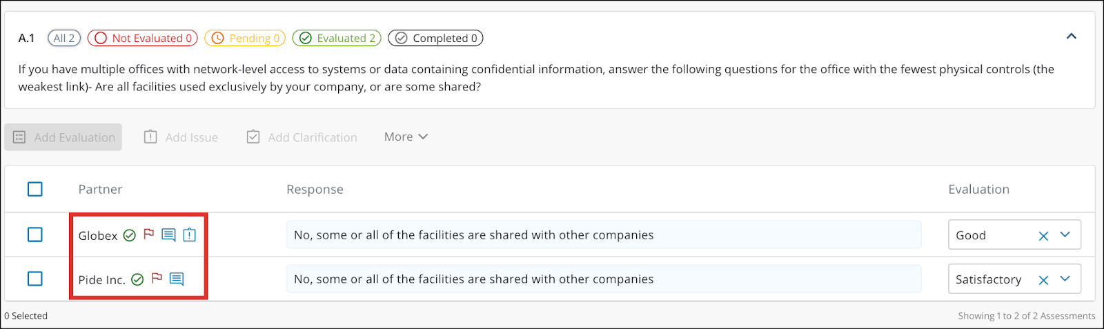Tick the select-all checkbox in header
The width and height of the screenshot is (1104, 329).
coord(35,189)
